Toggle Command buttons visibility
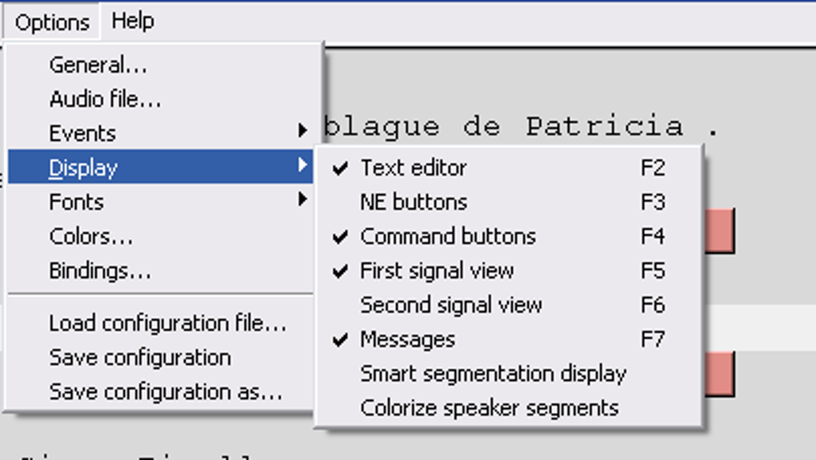816x460 pixels. pyautogui.click(x=448, y=236)
